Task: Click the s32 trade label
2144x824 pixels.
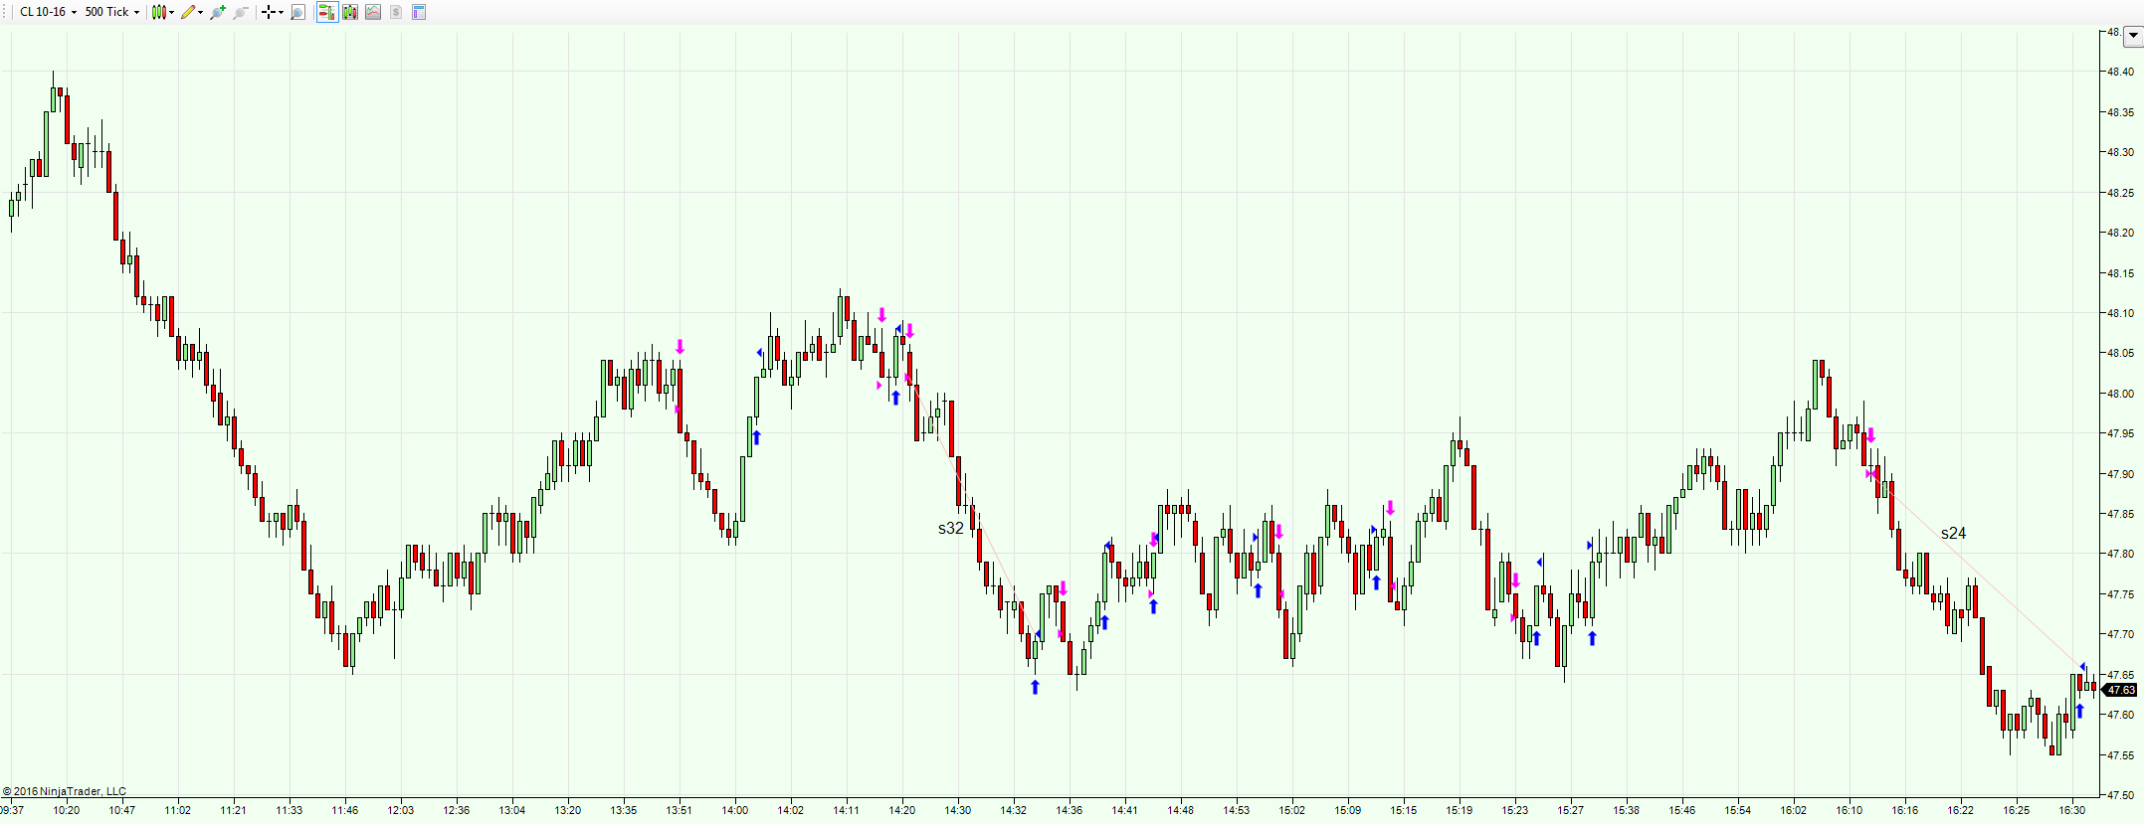Action: click(x=951, y=528)
